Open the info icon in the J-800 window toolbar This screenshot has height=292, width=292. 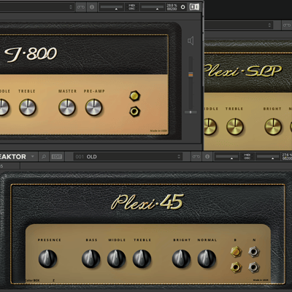click(92, 7)
